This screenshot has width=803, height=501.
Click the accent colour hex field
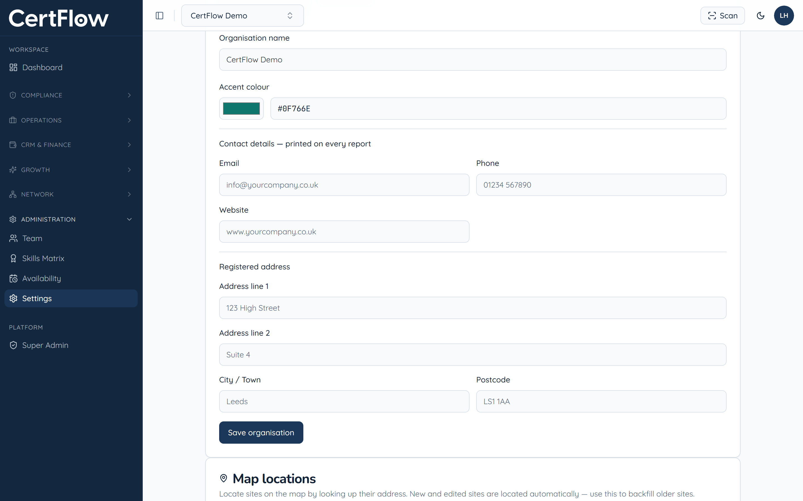498,108
